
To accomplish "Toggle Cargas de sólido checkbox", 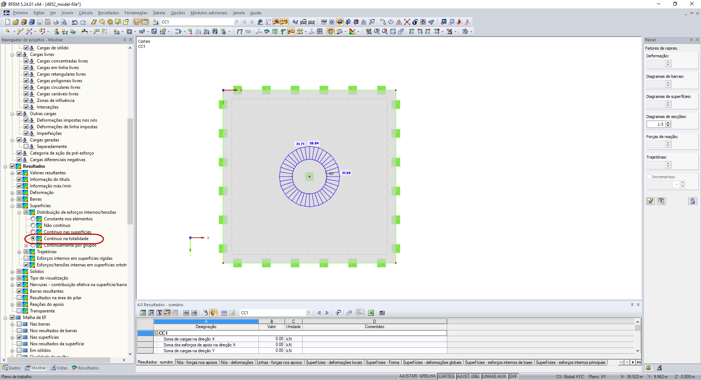I will pyautogui.click(x=26, y=48).
